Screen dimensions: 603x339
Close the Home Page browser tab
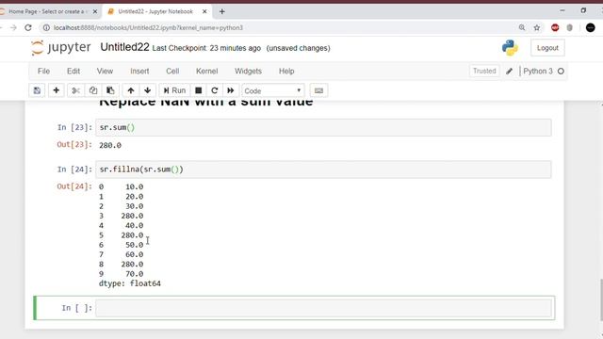95,11
